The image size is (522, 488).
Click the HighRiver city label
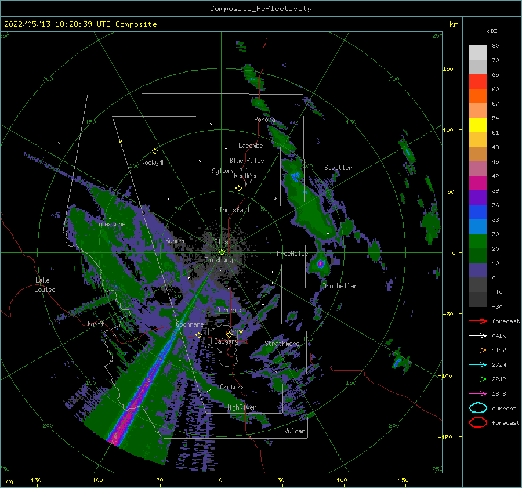pyautogui.click(x=241, y=407)
